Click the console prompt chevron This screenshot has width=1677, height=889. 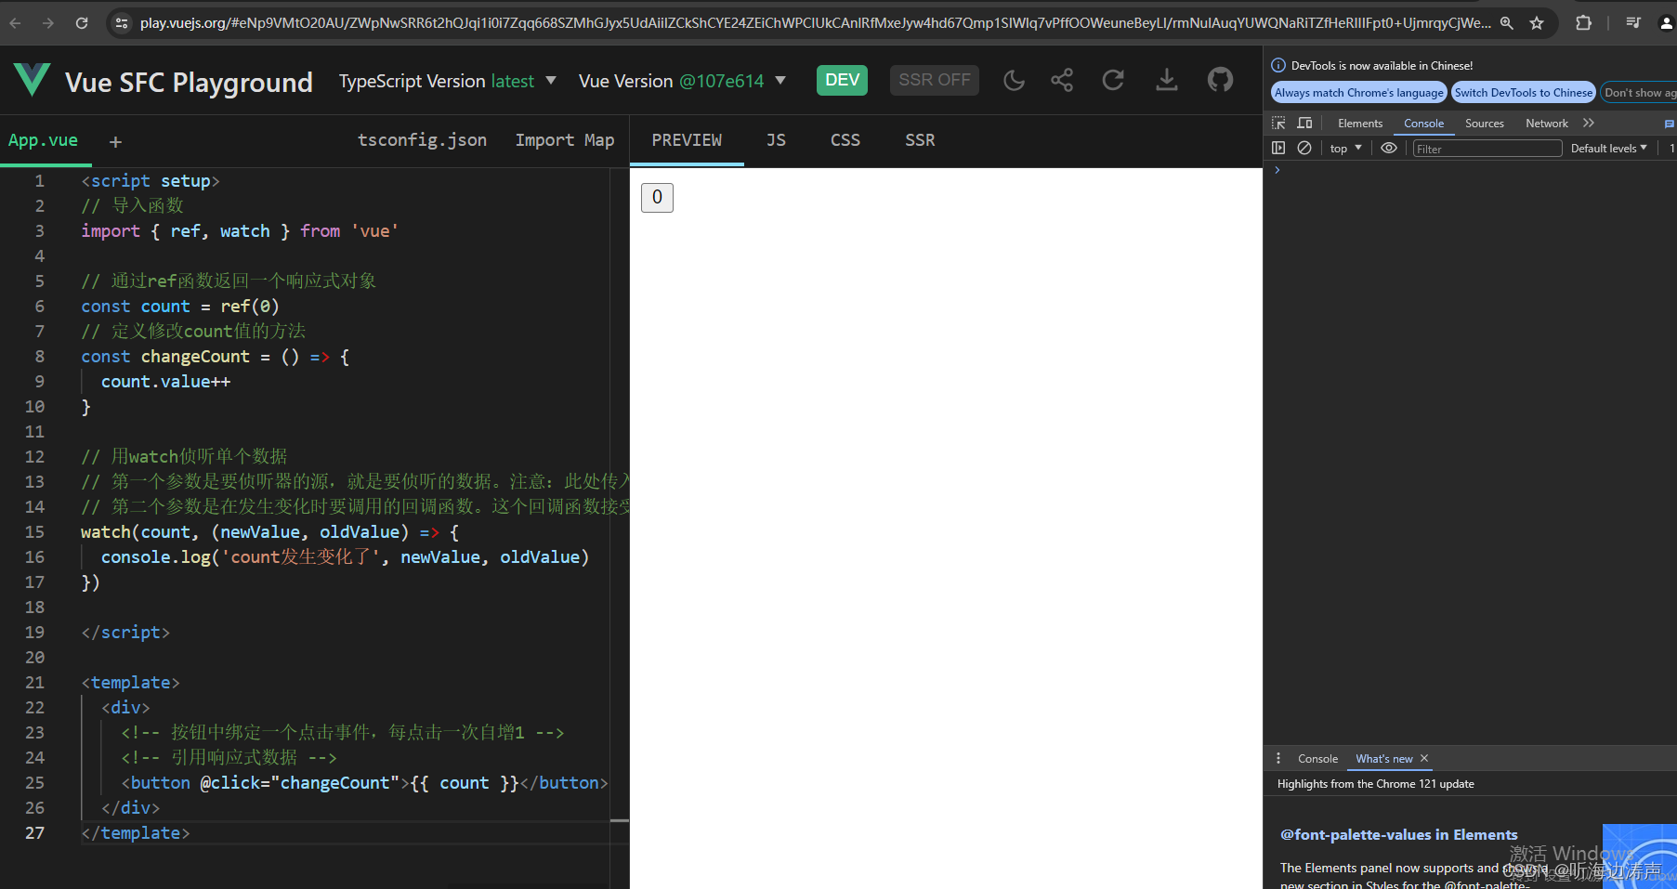1277,170
